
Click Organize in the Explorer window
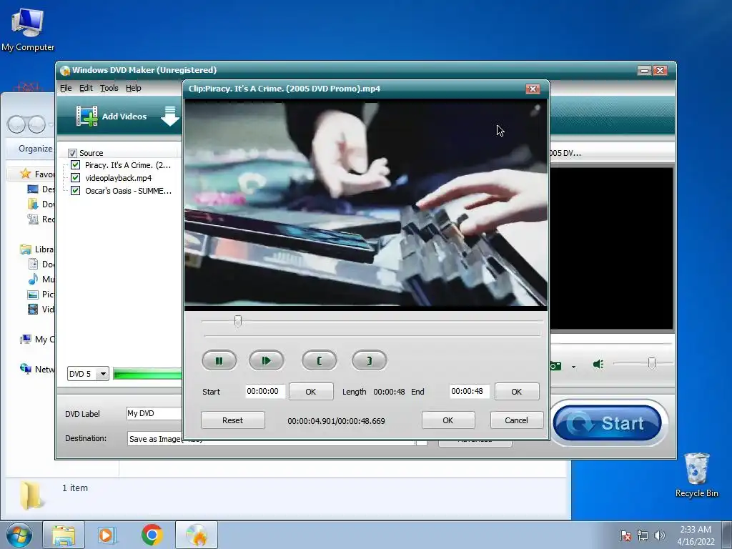[x=36, y=149]
